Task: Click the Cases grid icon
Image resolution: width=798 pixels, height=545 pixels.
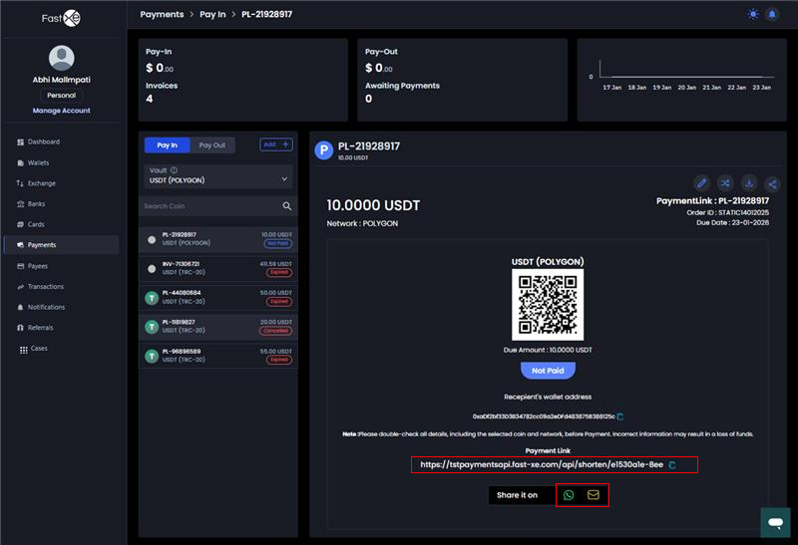Action: pyautogui.click(x=23, y=350)
